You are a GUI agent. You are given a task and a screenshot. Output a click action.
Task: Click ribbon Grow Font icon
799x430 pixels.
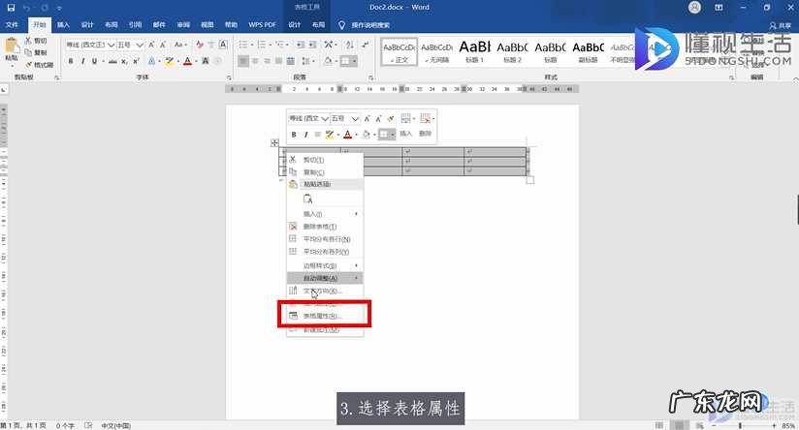pos(151,45)
